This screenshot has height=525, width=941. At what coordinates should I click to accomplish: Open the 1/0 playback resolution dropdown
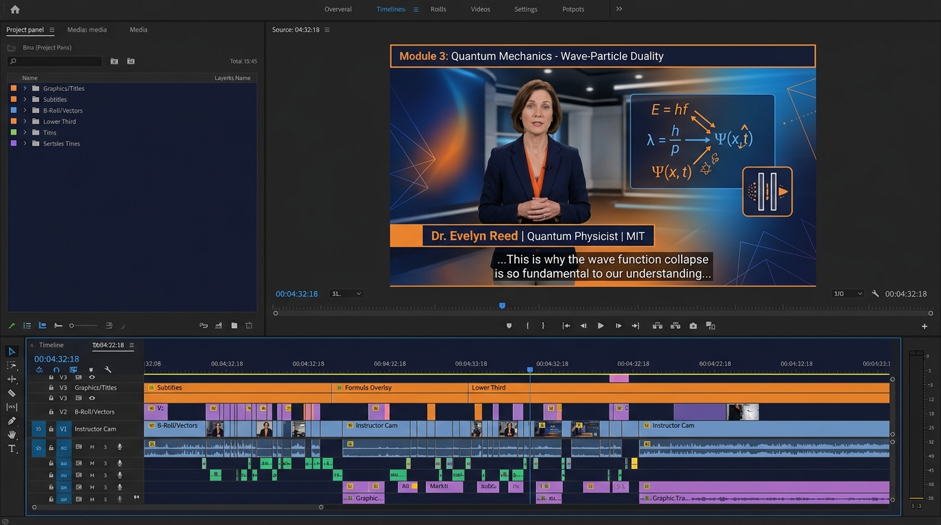point(847,294)
